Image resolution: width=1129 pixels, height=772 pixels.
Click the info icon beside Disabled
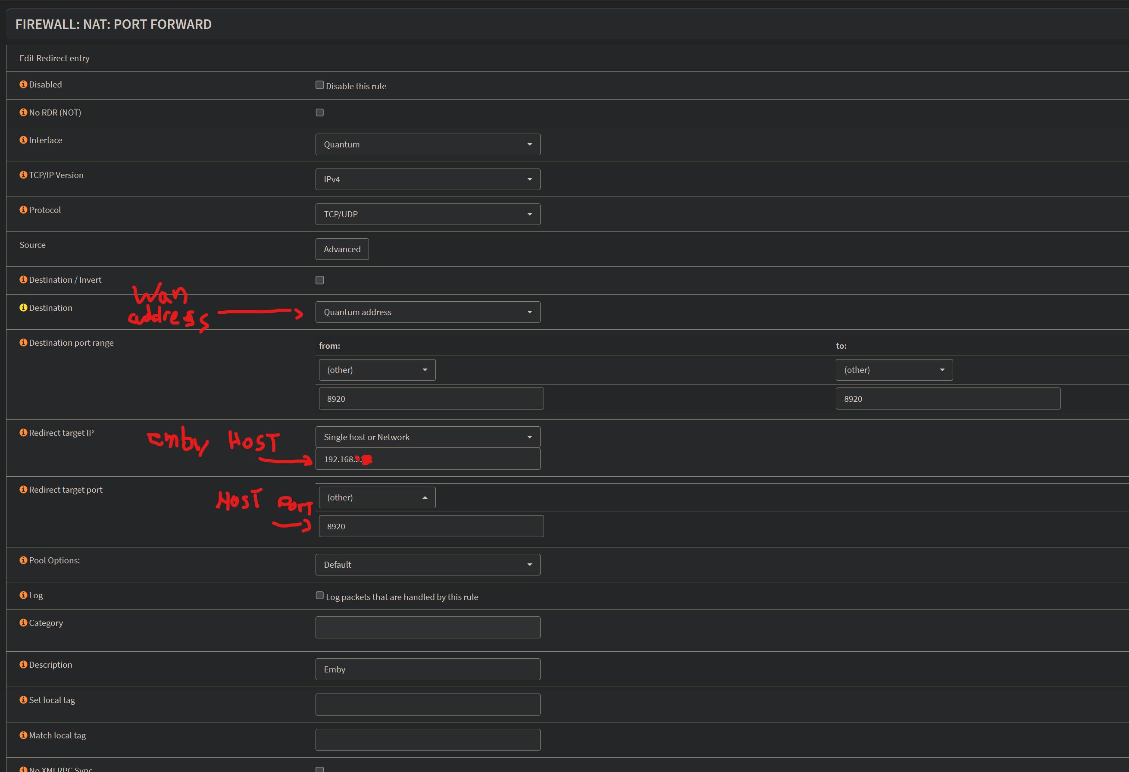click(x=23, y=84)
